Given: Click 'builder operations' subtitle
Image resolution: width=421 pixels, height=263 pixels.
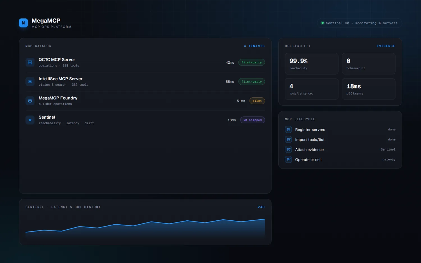Looking at the screenshot, I should 55,104.
